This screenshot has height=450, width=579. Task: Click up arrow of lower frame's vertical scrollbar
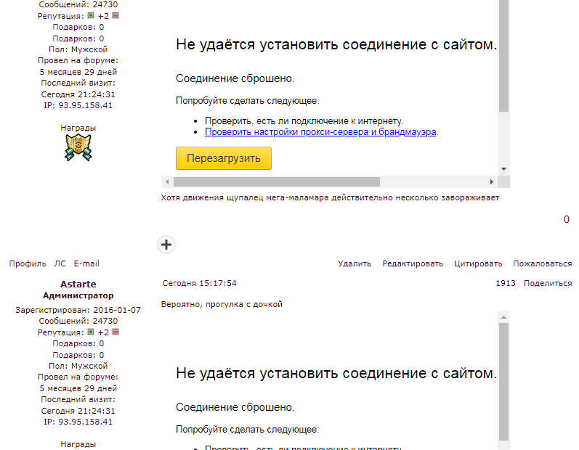(503, 317)
